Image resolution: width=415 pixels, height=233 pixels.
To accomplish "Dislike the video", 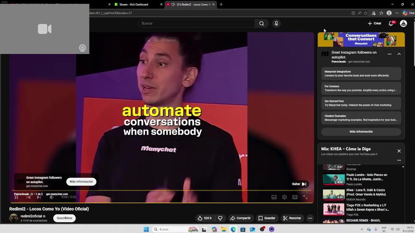I will [x=220, y=218].
